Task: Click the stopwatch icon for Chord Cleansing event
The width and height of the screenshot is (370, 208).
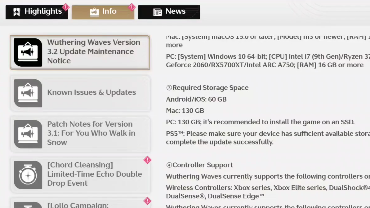Action: [28, 175]
